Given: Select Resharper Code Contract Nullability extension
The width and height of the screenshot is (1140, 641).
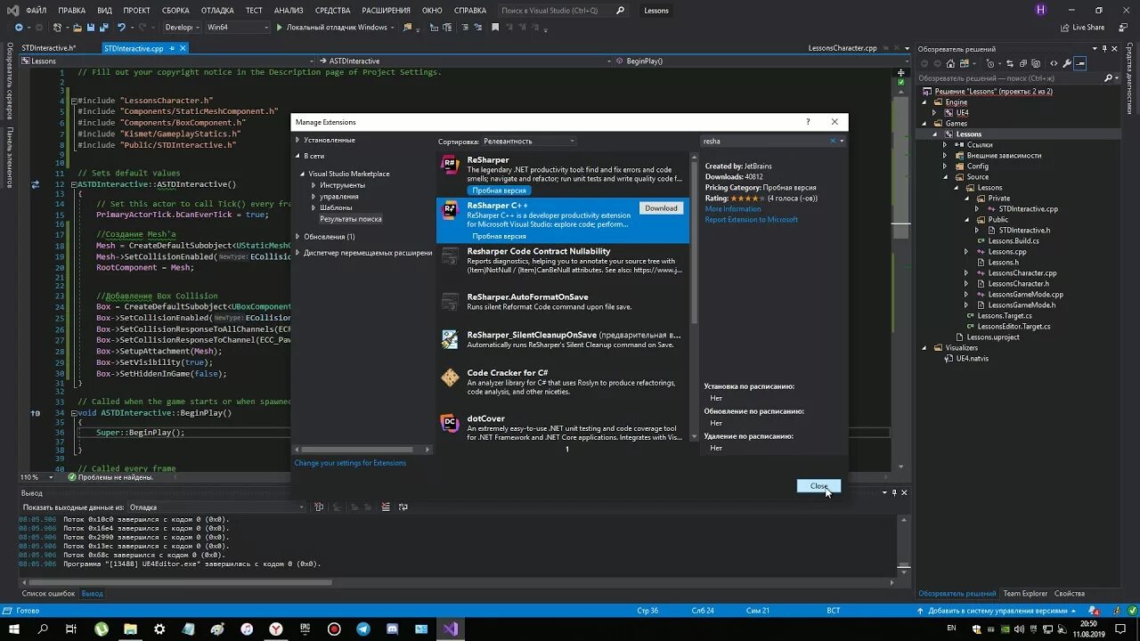Looking at the screenshot, I should tap(563, 265).
